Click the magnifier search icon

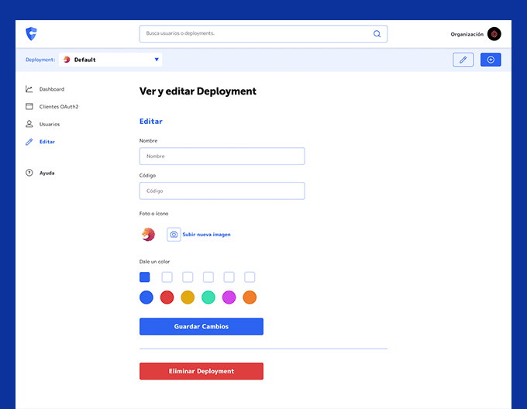[377, 34]
